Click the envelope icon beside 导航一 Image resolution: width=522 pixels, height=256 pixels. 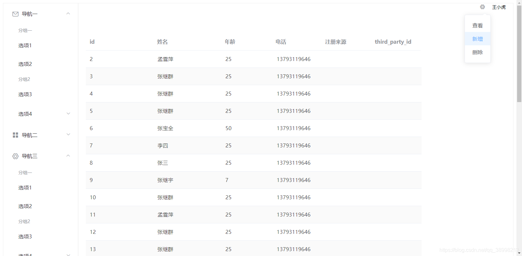tap(15, 14)
